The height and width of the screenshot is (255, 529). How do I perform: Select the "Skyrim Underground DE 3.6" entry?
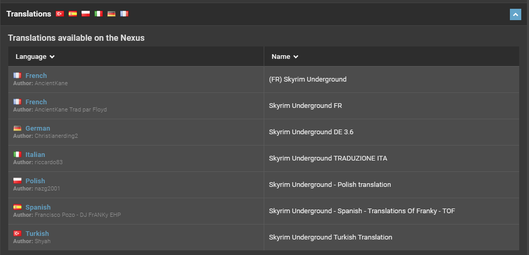(x=311, y=132)
